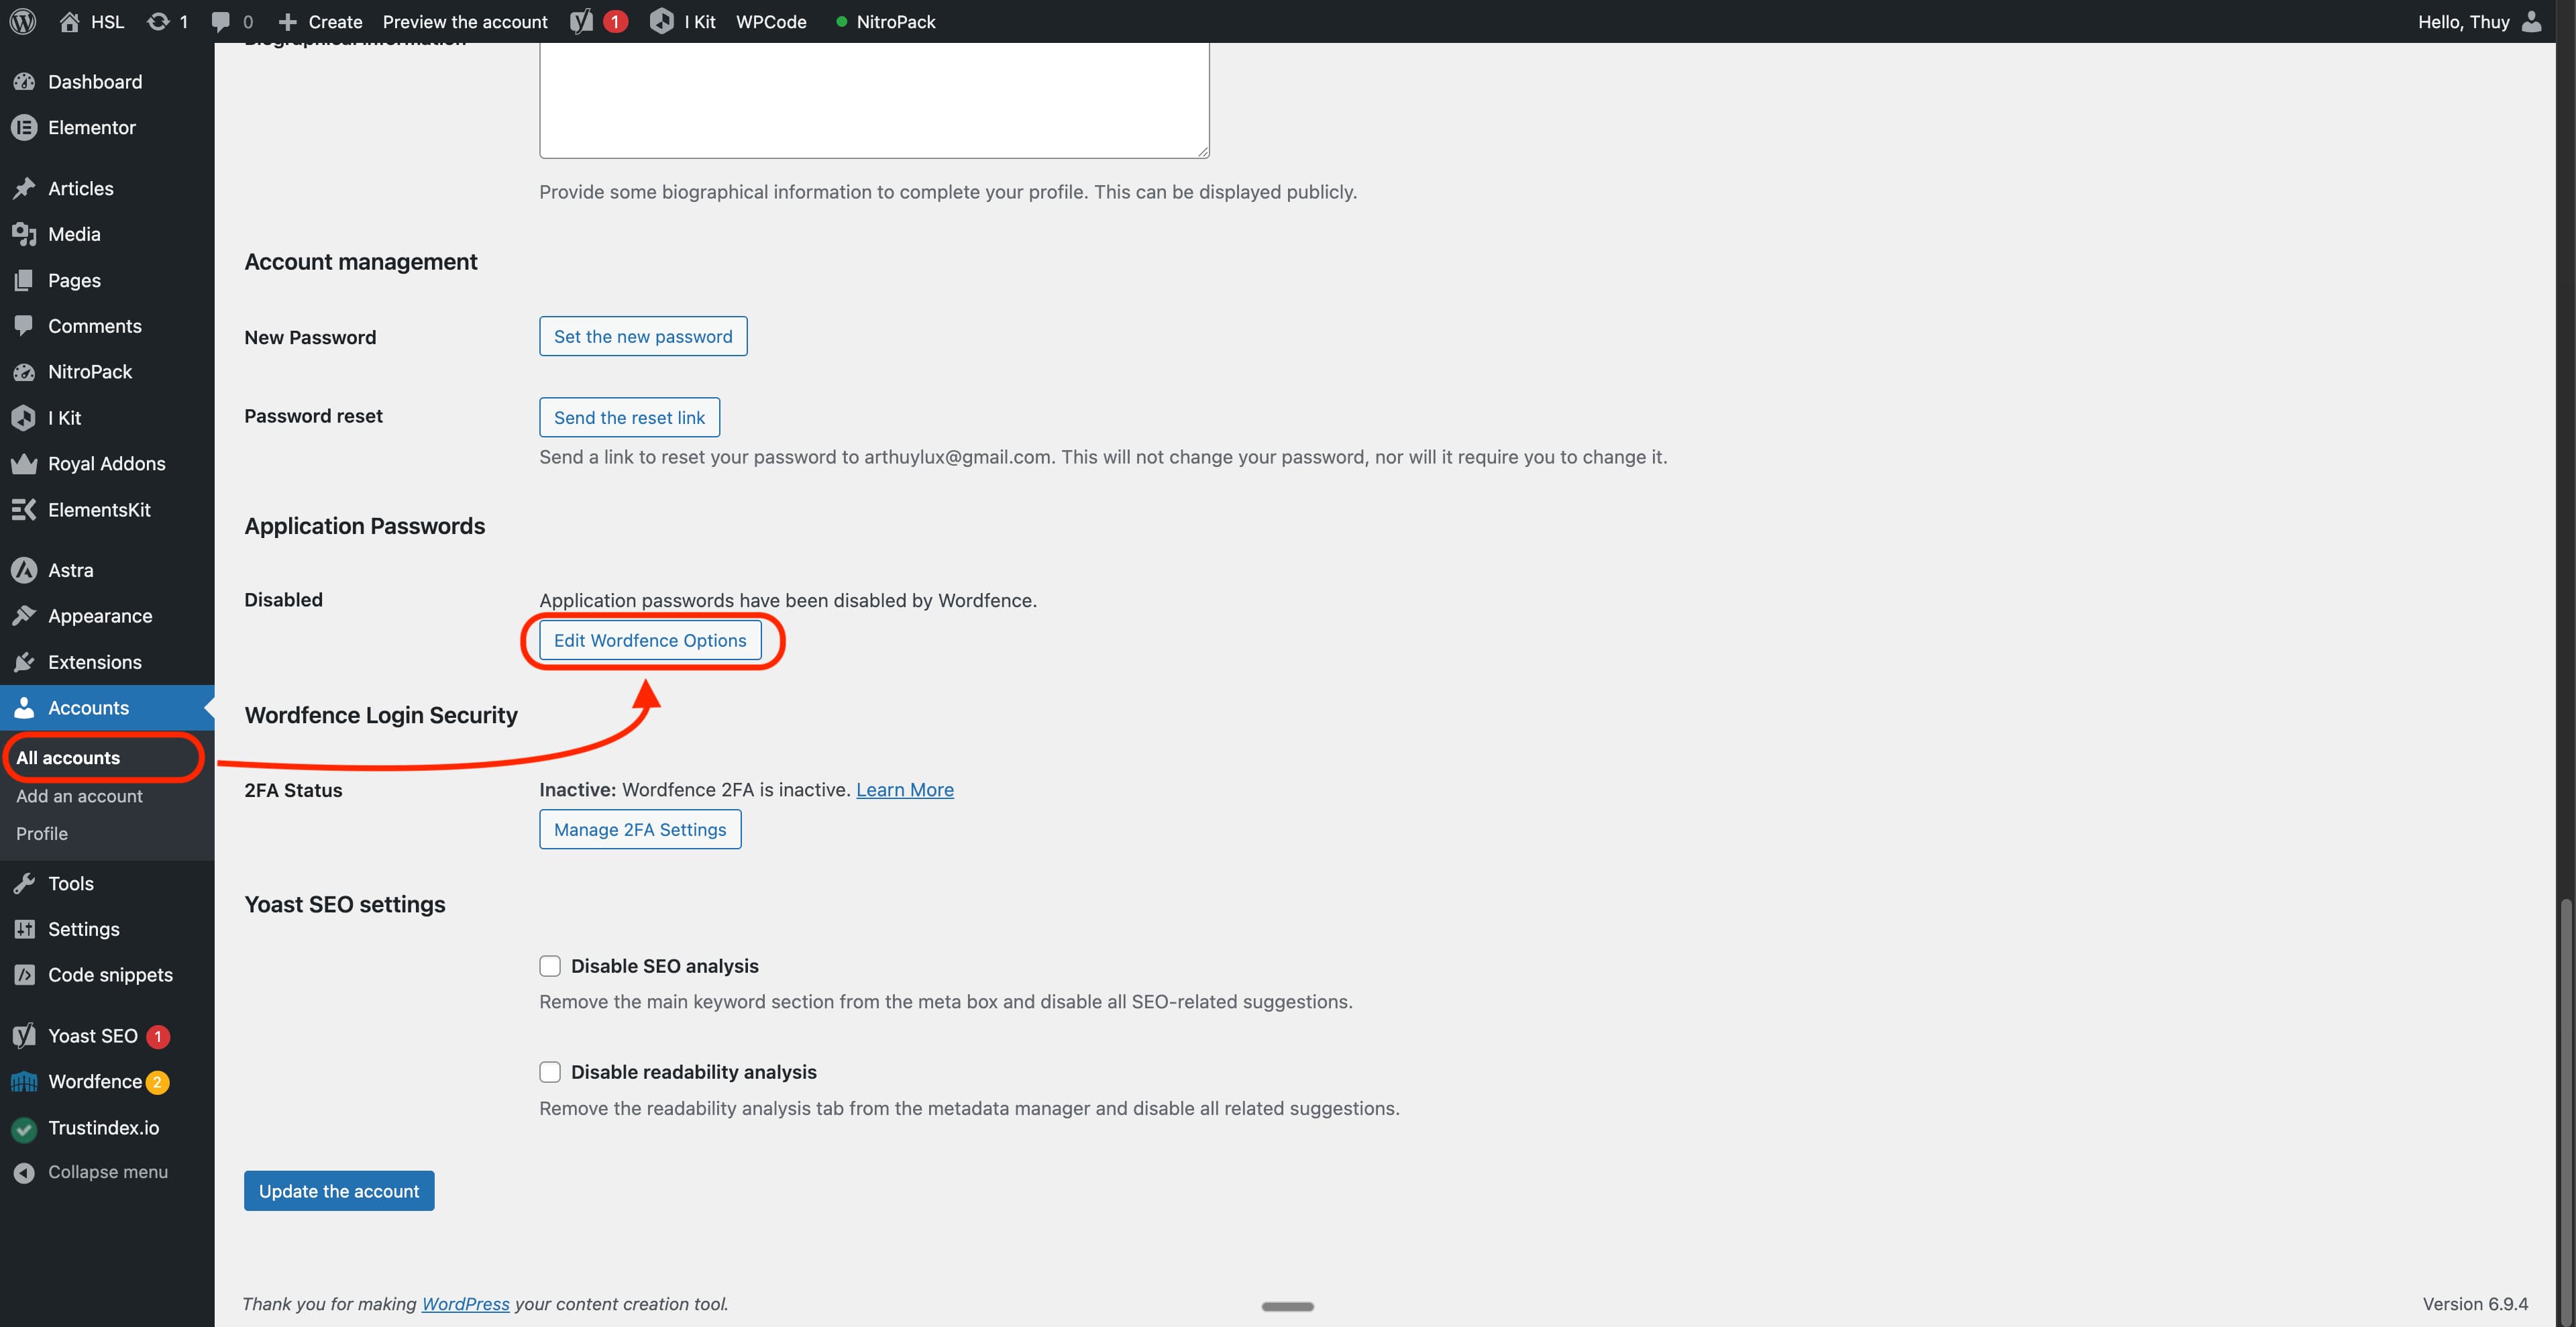2576x1327 pixels.
Task: Click the Royal Addons crown icon
Action: [24, 464]
